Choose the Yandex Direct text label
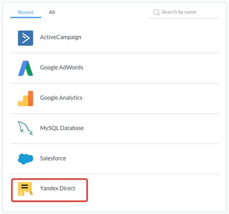Viewport: 229px width, 214px height. coord(58,189)
